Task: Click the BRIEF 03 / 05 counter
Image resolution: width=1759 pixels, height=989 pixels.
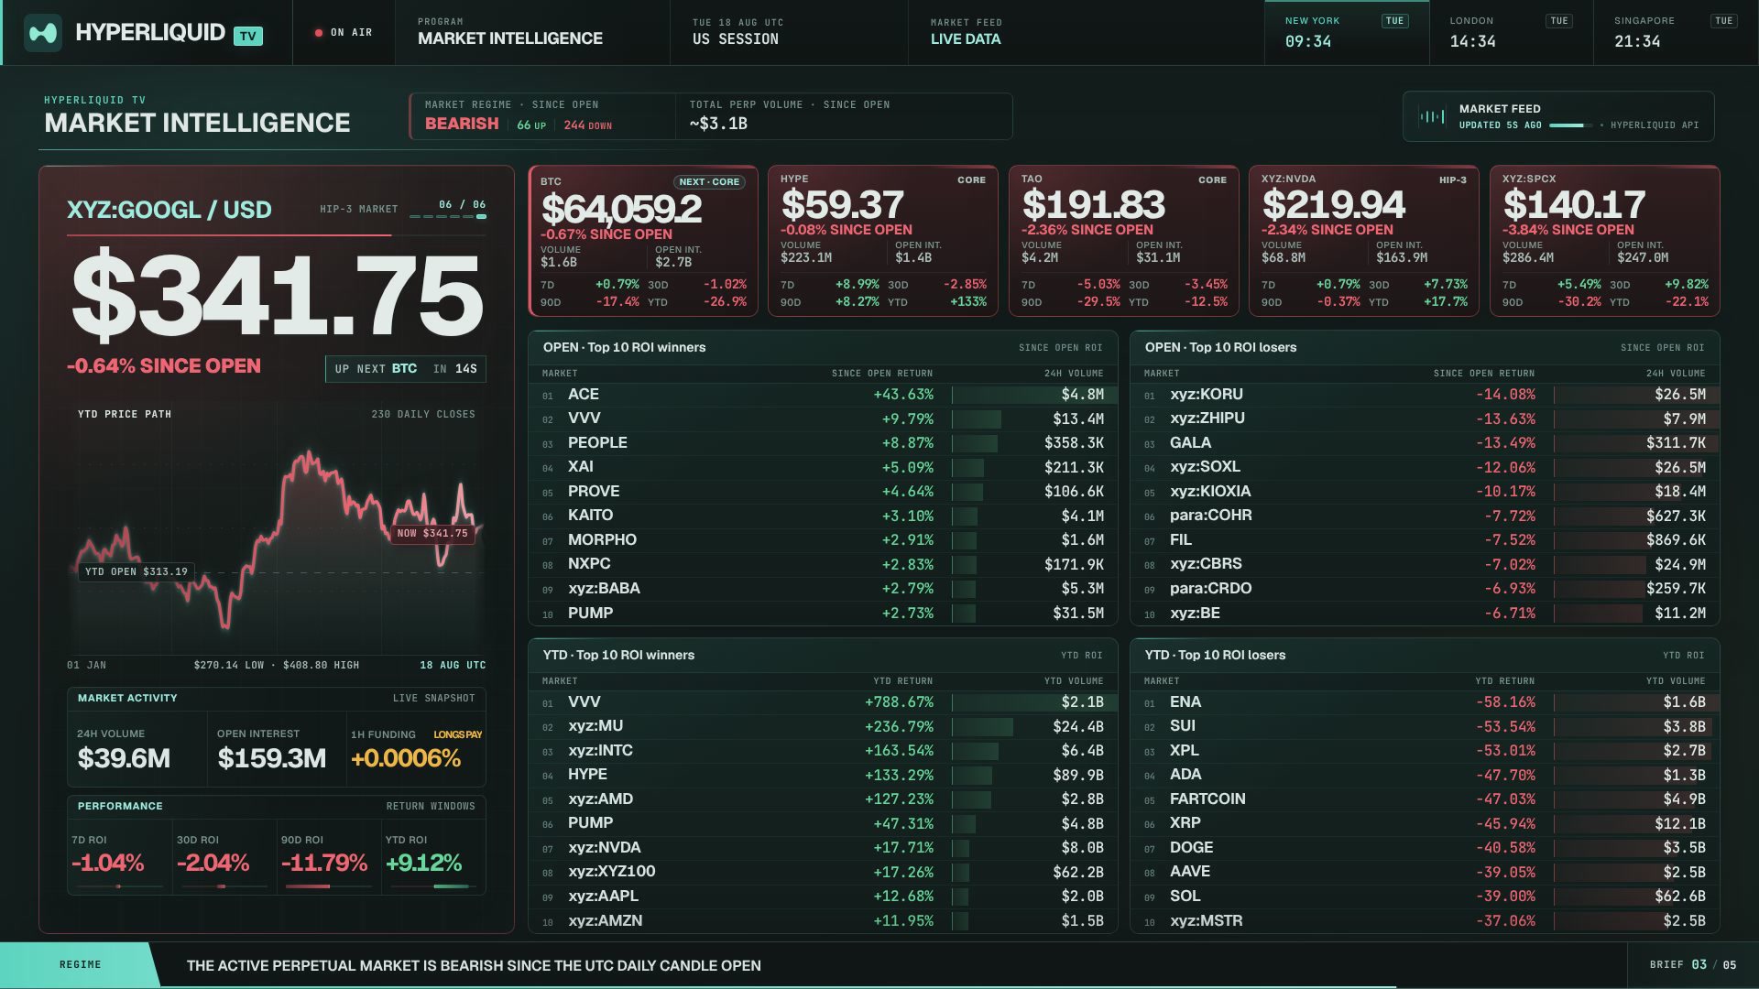Action: click(x=1693, y=965)
